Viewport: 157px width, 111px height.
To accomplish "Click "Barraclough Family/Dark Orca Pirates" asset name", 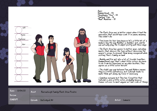I will point(59,92).
